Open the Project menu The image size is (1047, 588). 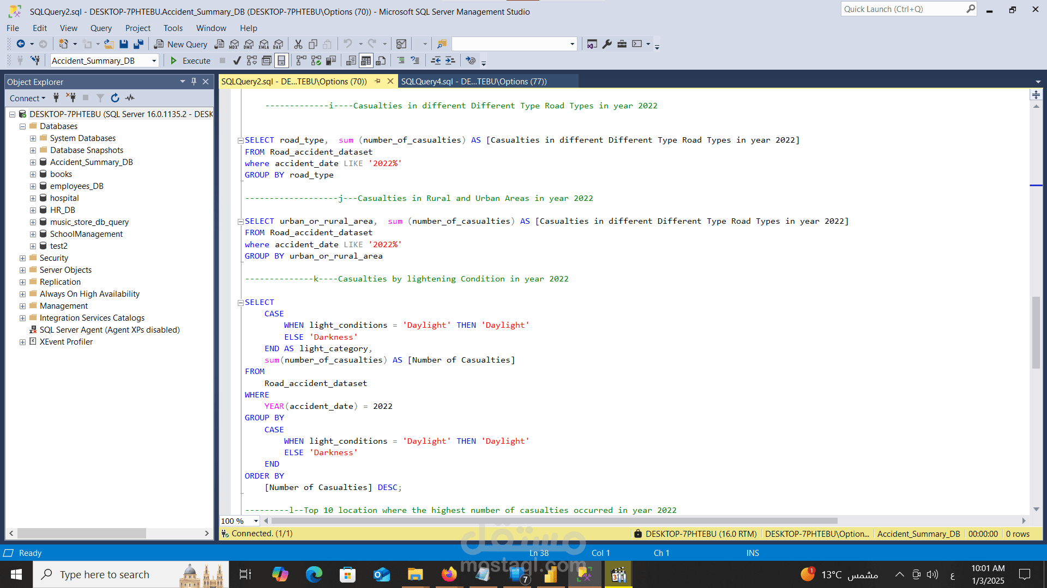(x=137, y=28)
